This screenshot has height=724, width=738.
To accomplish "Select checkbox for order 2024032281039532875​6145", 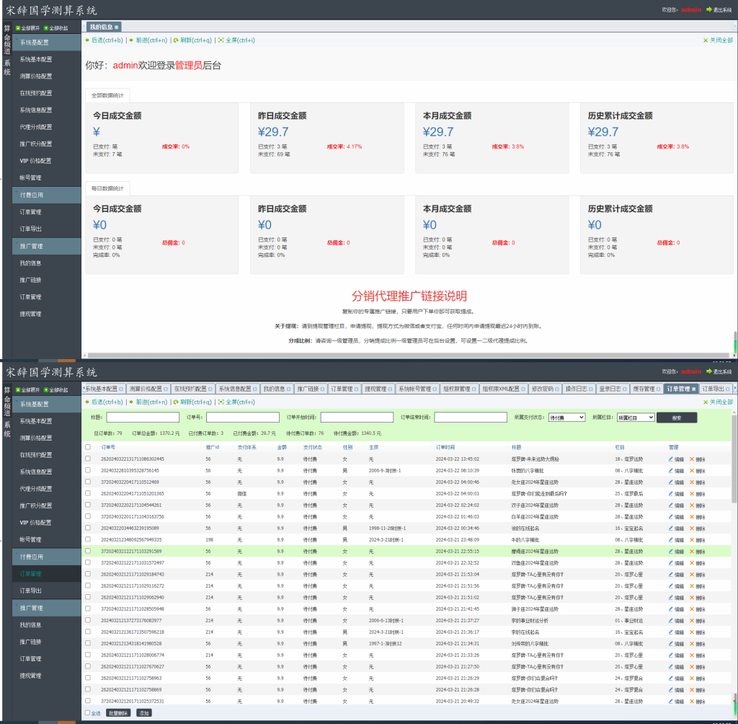I will (87, 470).
